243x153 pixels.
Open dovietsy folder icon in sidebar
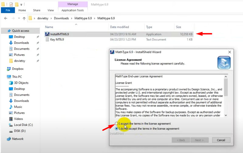tap(11, 61)
